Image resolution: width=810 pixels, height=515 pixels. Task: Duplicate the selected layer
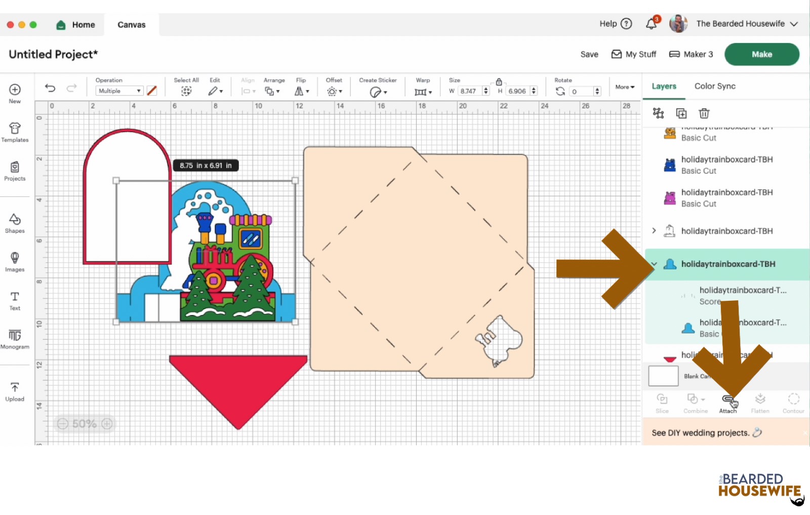pos(681,113)
